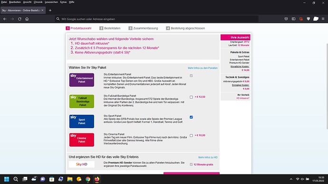The height and width of the screenshot is (184, 328).
Task: Open the chat app on taskbar
Action: [x=43, y=179]
